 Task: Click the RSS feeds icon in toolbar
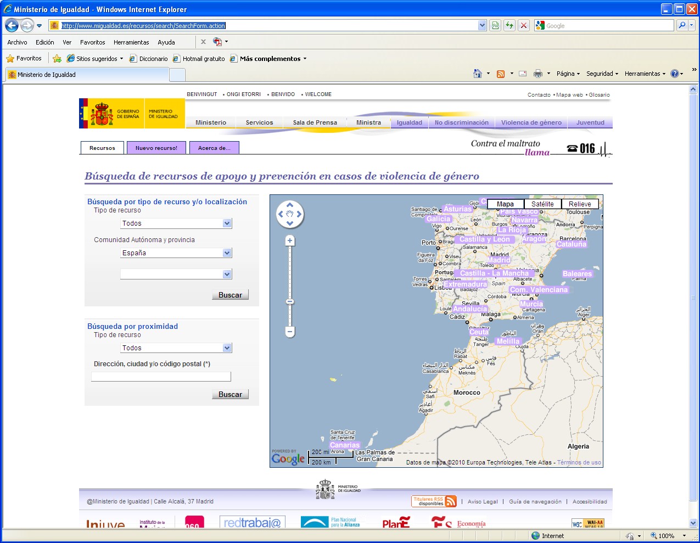point(501,74)
